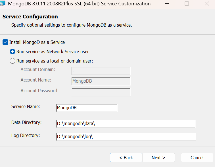This screenshot has height=167, width=215.
Task: Maximize the installer window
Action: pos(187,4)
